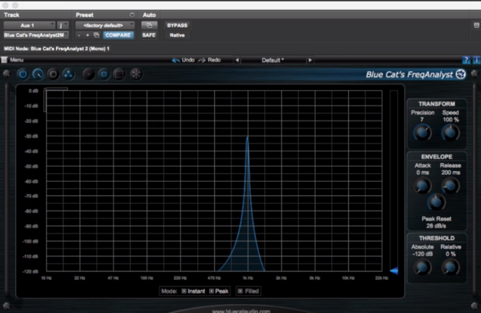This screenshot has width=481, height=313.
Task: Open the Blue Cat's FreqAnalyst logo icon
Action: click(x=461, y=74)
